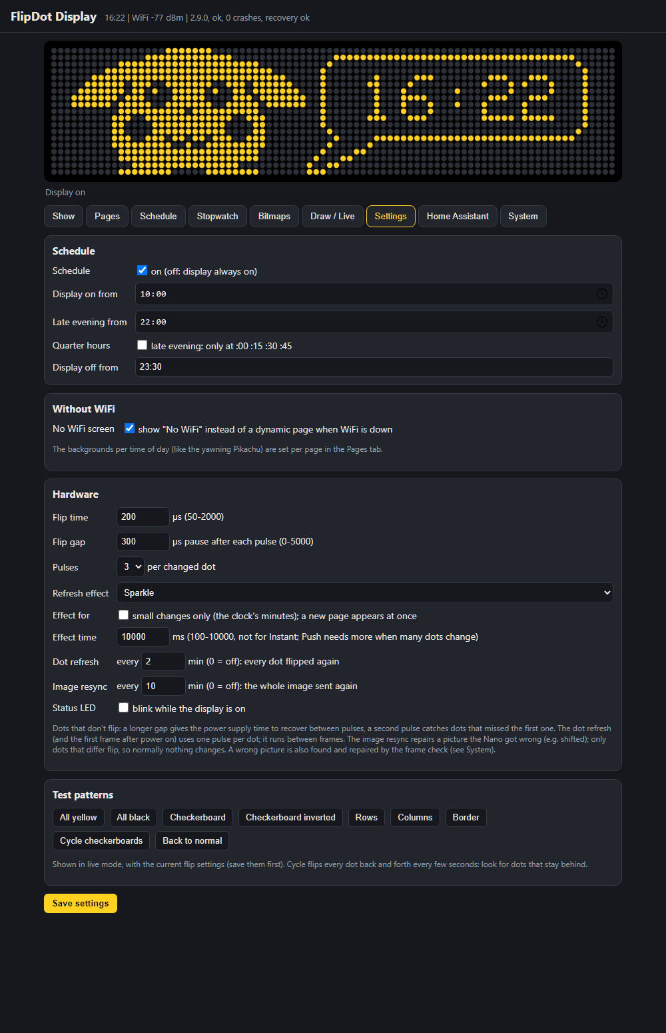This screenshot has height=1033, width=666.
Task: Open the Home Assistant tab
Action: (458, 216)
